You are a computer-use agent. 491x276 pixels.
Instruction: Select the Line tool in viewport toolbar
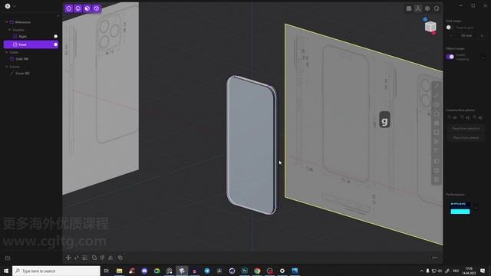point(437,87)
